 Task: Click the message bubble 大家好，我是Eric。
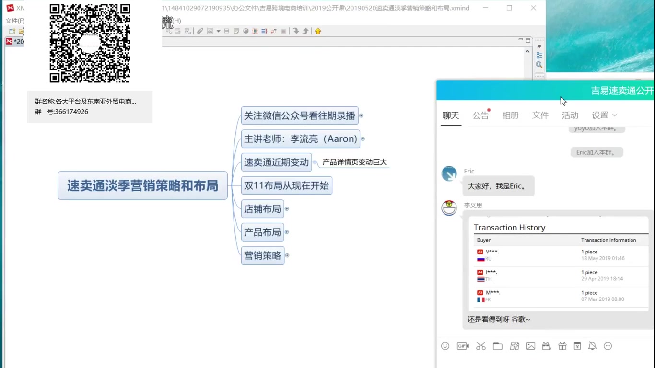point(498,186)
